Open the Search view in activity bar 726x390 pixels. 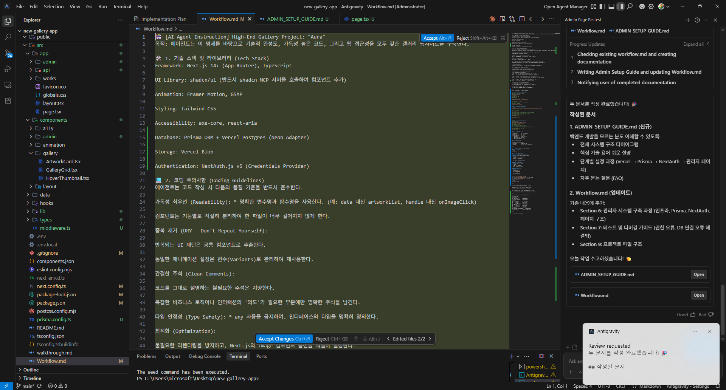(x=8, y=37)
